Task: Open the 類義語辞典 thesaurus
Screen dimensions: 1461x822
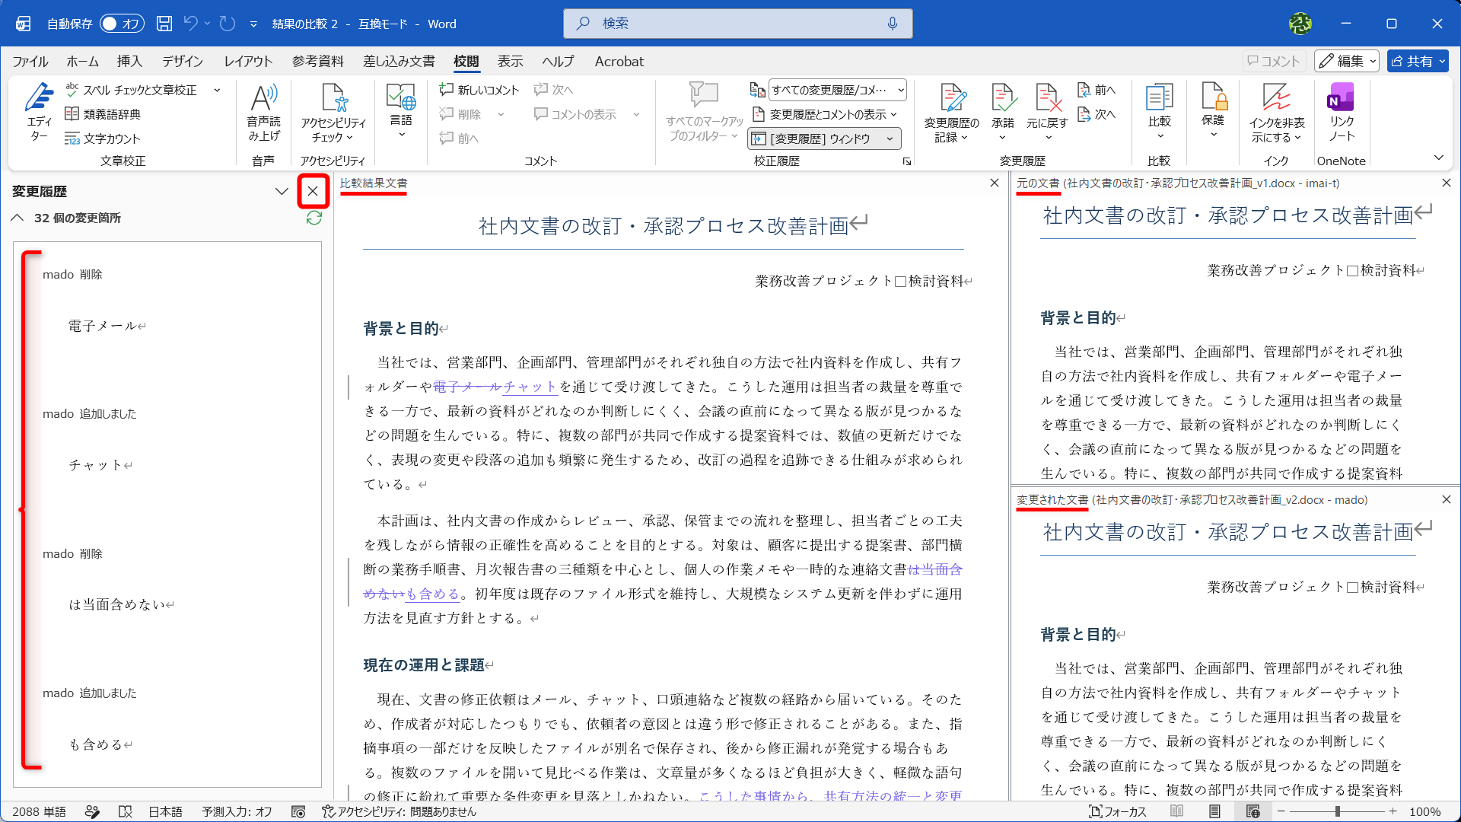Action: click(103, 114)
